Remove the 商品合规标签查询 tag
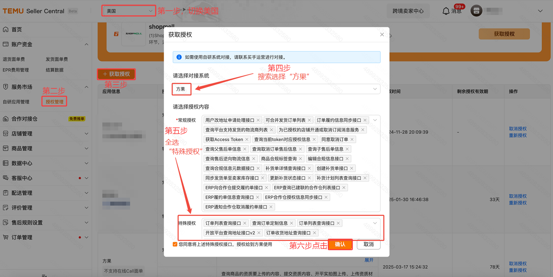 [301, 159]
